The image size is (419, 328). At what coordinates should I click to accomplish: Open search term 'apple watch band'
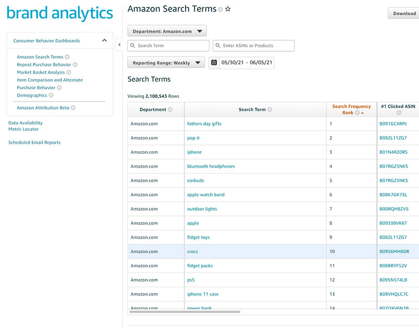click(x=206, y=195)
